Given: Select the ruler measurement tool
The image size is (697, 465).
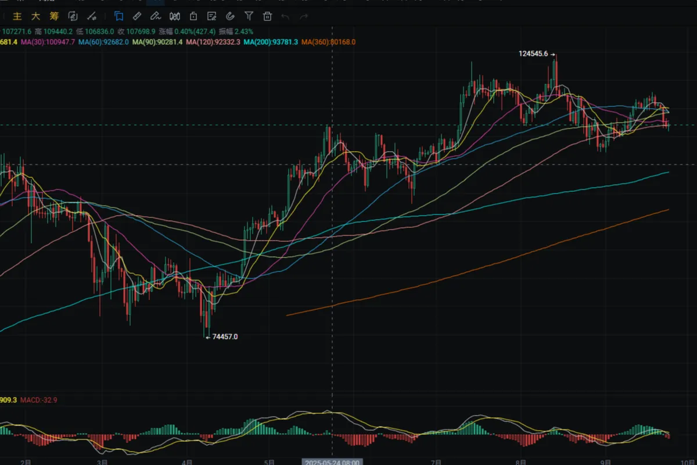Looking at the screenshot, I should (x=137, y=16).
